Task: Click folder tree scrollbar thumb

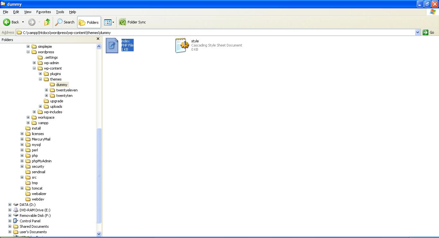Action: point(99,175)
